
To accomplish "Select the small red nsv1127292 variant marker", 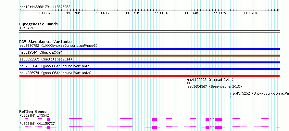I will [x=188, y=83].
